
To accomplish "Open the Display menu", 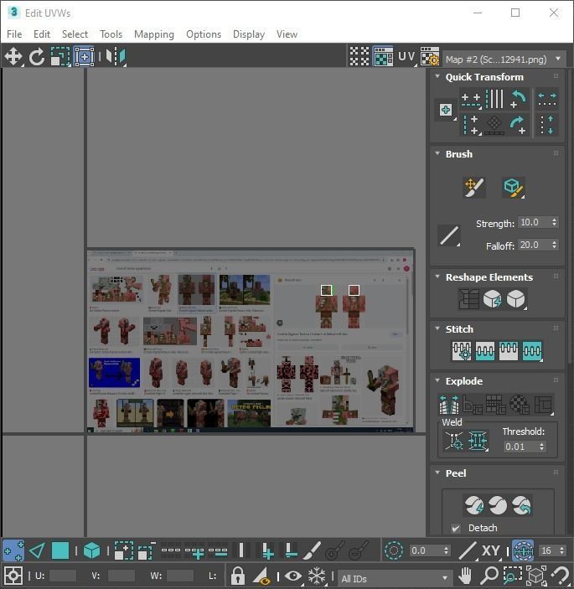I will (249, 34).
